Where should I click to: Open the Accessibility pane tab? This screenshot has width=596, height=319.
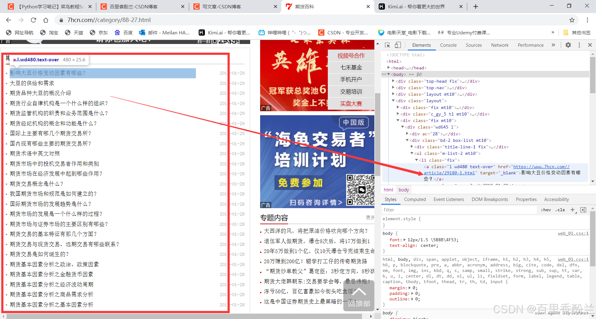tap(556, 199)
